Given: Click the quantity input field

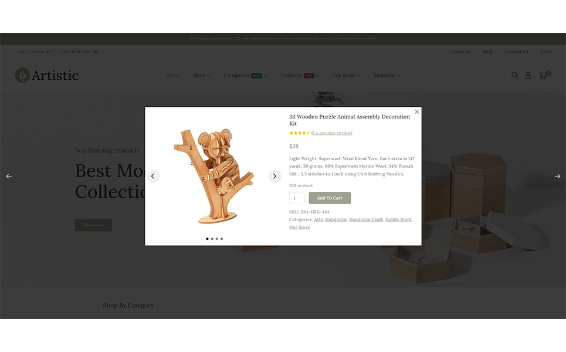Looking at the screenshot, I should point(297,198).
